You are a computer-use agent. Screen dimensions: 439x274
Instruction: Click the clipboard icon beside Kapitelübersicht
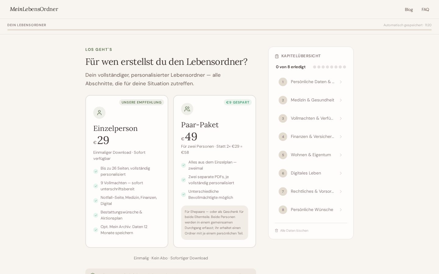pyautogui.click(x=277, y=56)
